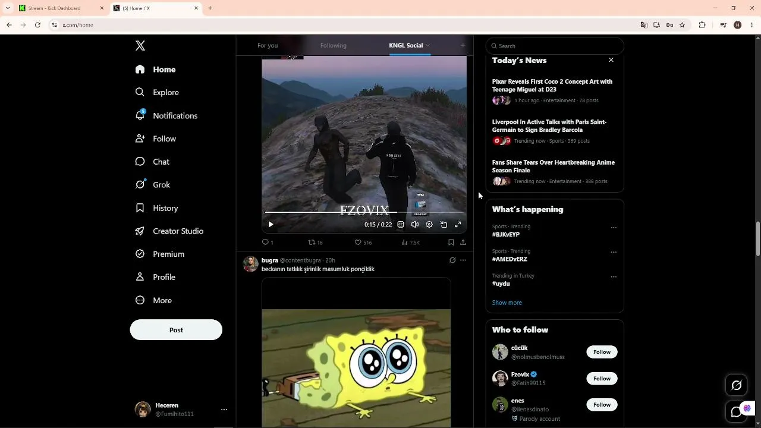Share the video post
The width and height of the screenshot is (761, 428).
463,243
